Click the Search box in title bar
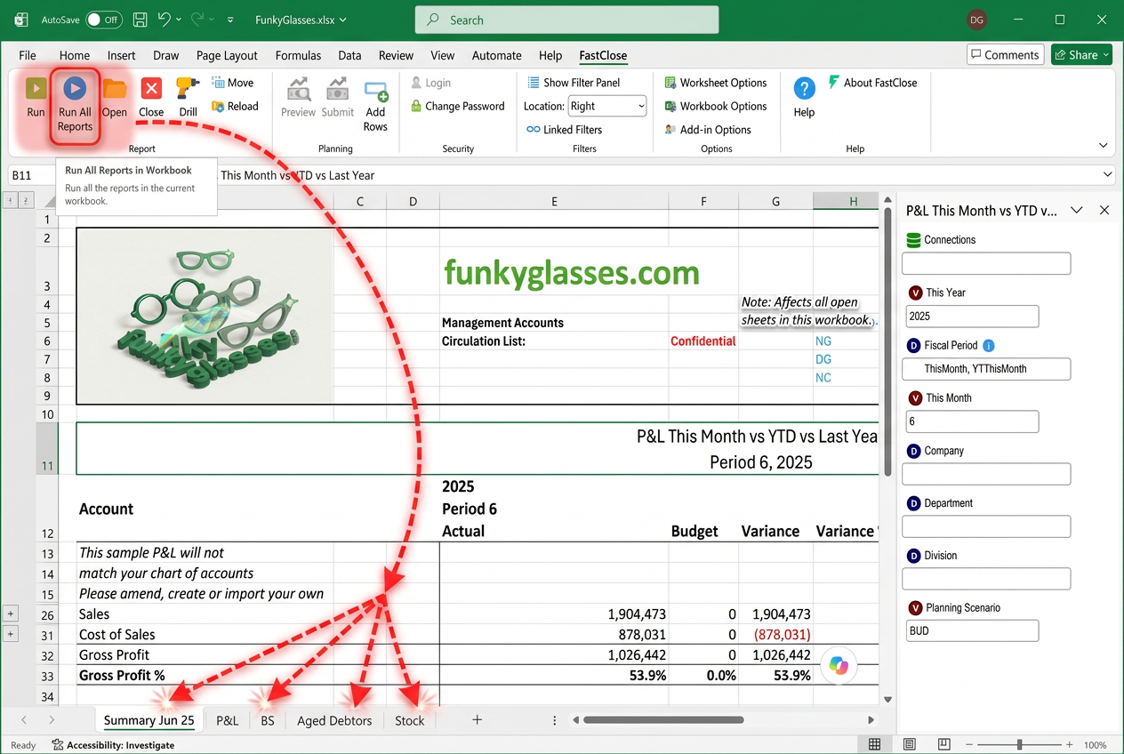Viewport: 1124px width, 754px height. click(567, 20)
